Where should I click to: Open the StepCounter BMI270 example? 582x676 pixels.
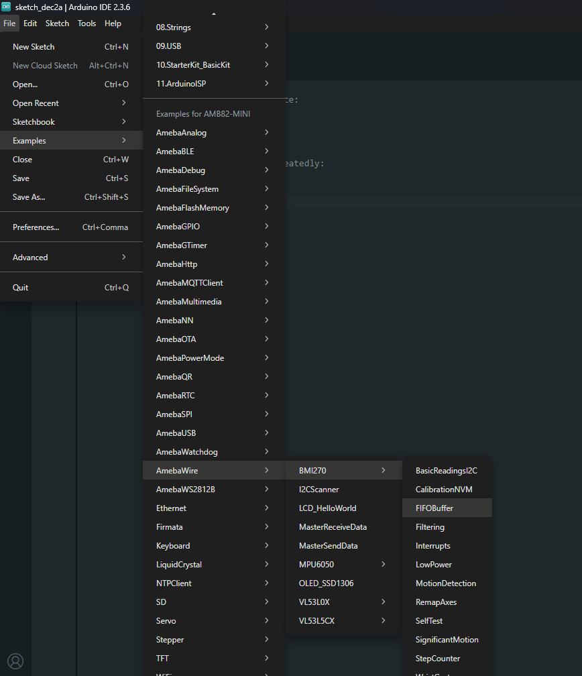click(438, 659)
